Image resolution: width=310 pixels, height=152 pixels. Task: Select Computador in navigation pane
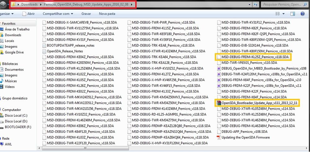click(x=11, y=110)
